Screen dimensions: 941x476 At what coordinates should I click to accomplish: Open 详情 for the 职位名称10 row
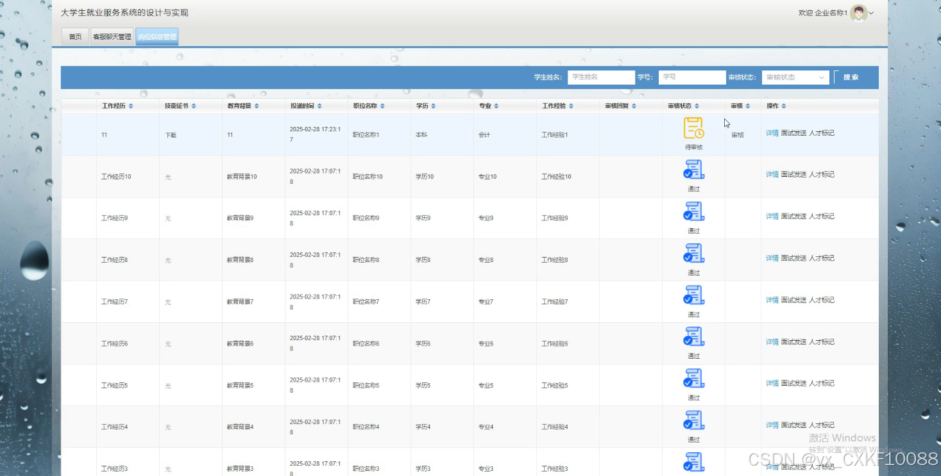(772, 174)
